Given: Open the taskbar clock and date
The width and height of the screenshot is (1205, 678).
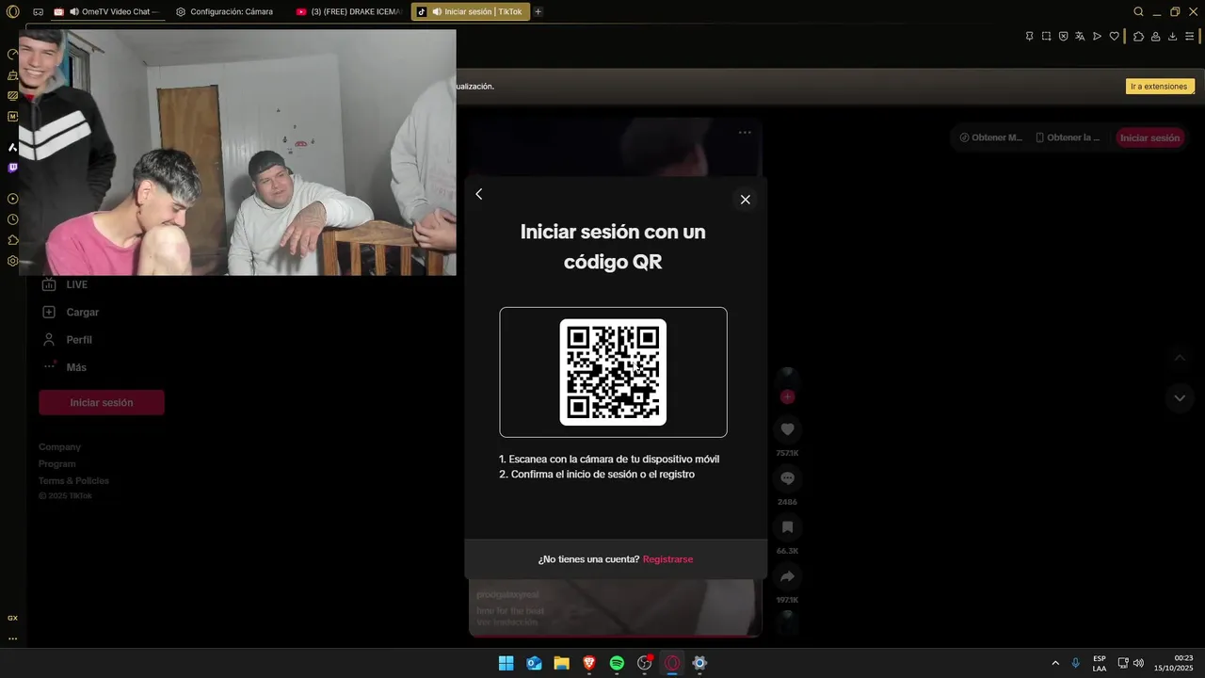Looking at the screenshot, I should tap(1174, 663).
